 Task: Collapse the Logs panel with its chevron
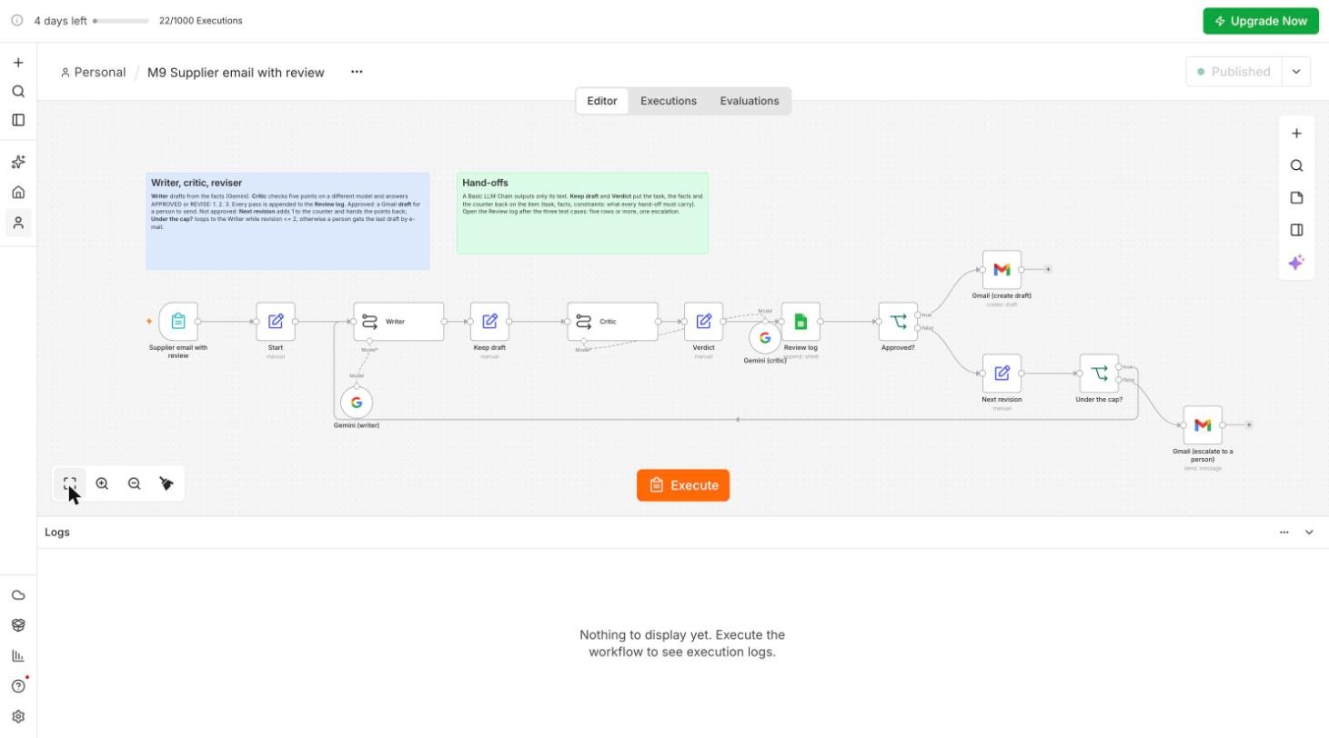(1309, 533)
